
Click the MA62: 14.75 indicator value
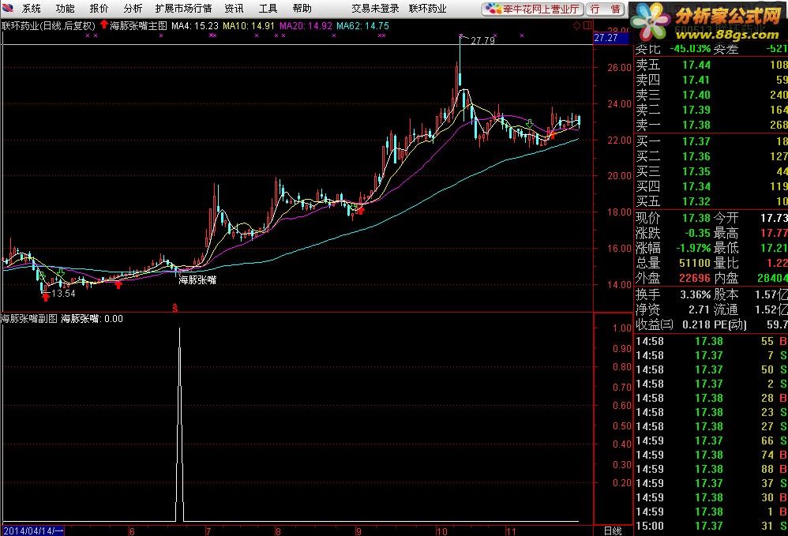pyautogui.click(x=362, y=25)
